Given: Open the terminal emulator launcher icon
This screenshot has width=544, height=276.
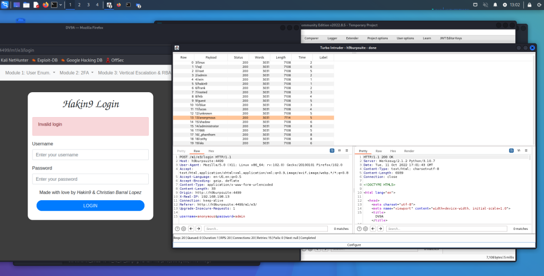Looking at the screenshot, I should [55, 5].
